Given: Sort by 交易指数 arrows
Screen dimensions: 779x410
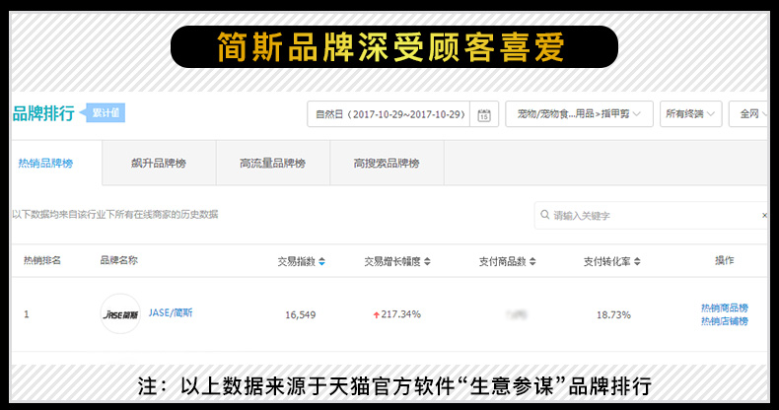Looking at the screenshot, I should [321, 261].
